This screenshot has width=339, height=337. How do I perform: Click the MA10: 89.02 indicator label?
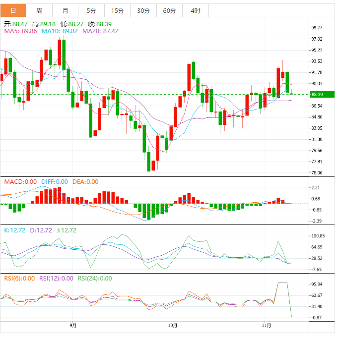point(60,31)
